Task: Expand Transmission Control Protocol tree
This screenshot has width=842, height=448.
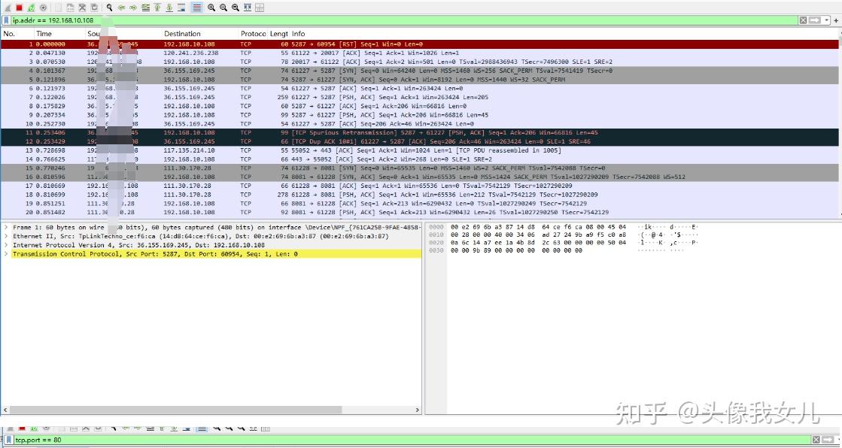Action: (x=6, y=254)
